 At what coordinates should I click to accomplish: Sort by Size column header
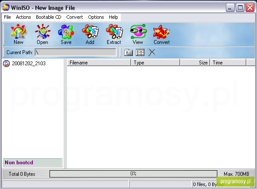click(195, 63)
